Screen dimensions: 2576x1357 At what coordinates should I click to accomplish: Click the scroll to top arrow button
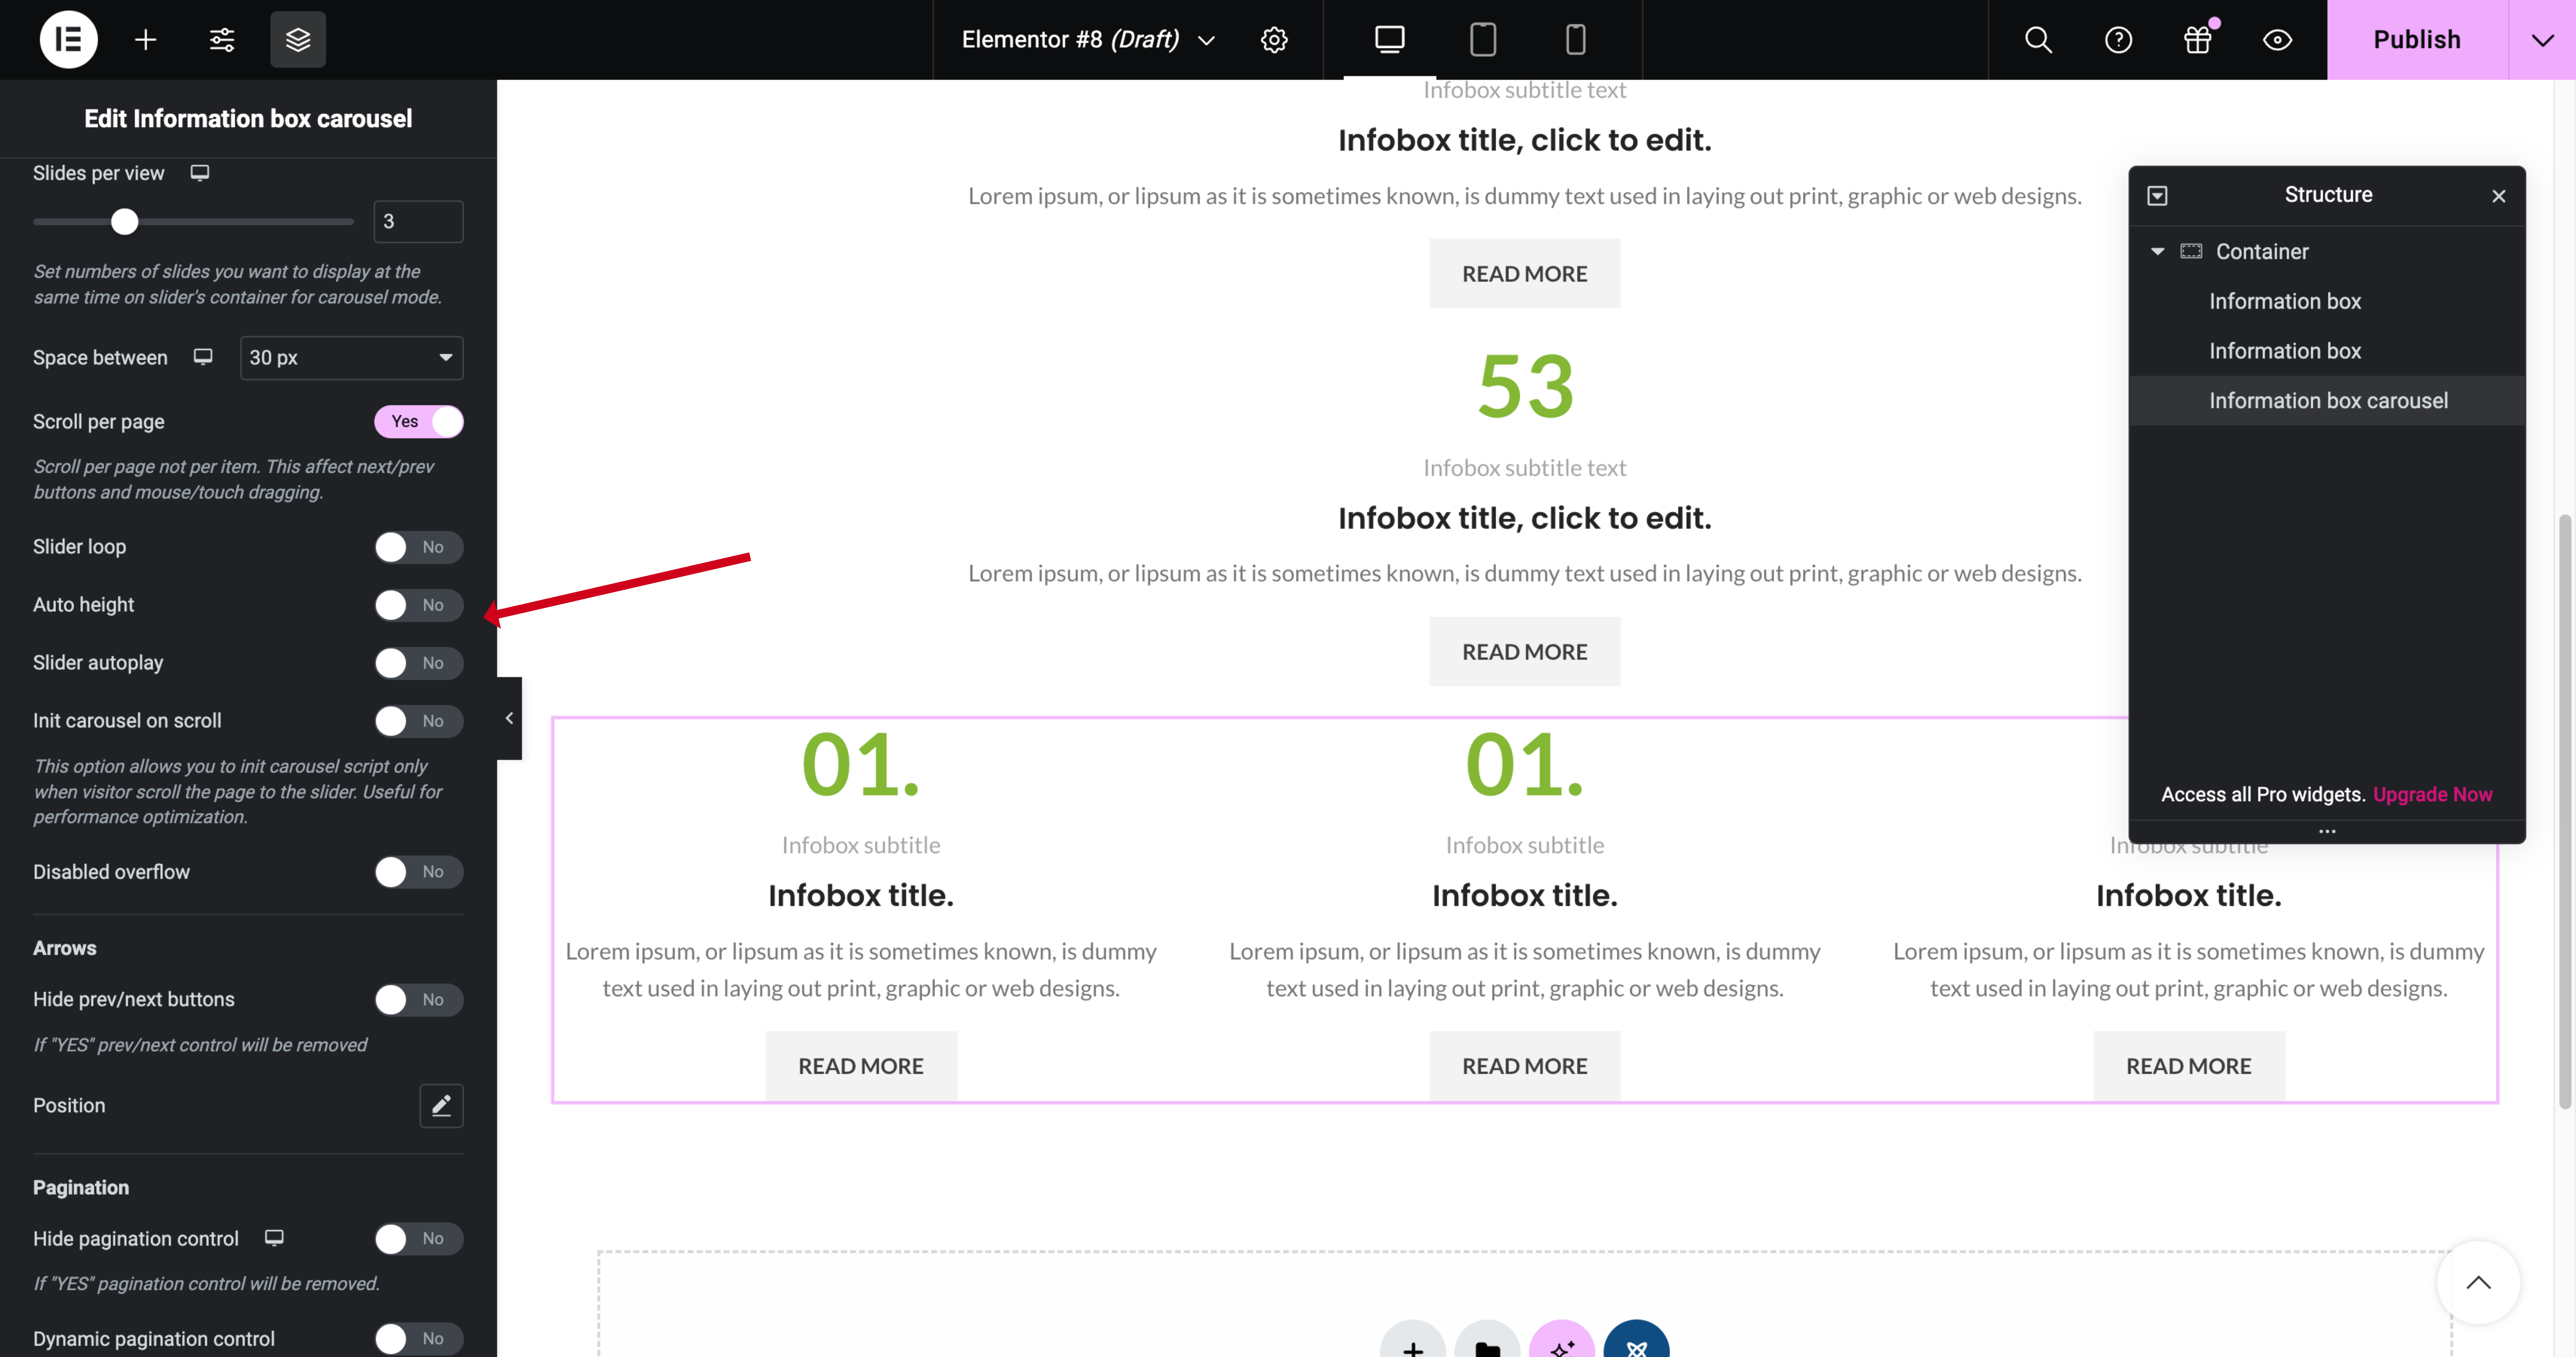pyautogui.click(x=2478, y=1283)
